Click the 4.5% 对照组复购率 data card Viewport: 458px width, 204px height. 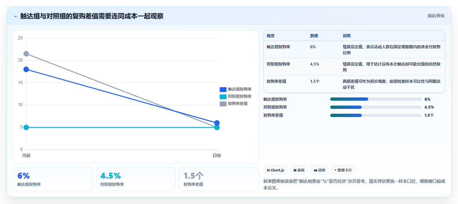pos(136,179)
